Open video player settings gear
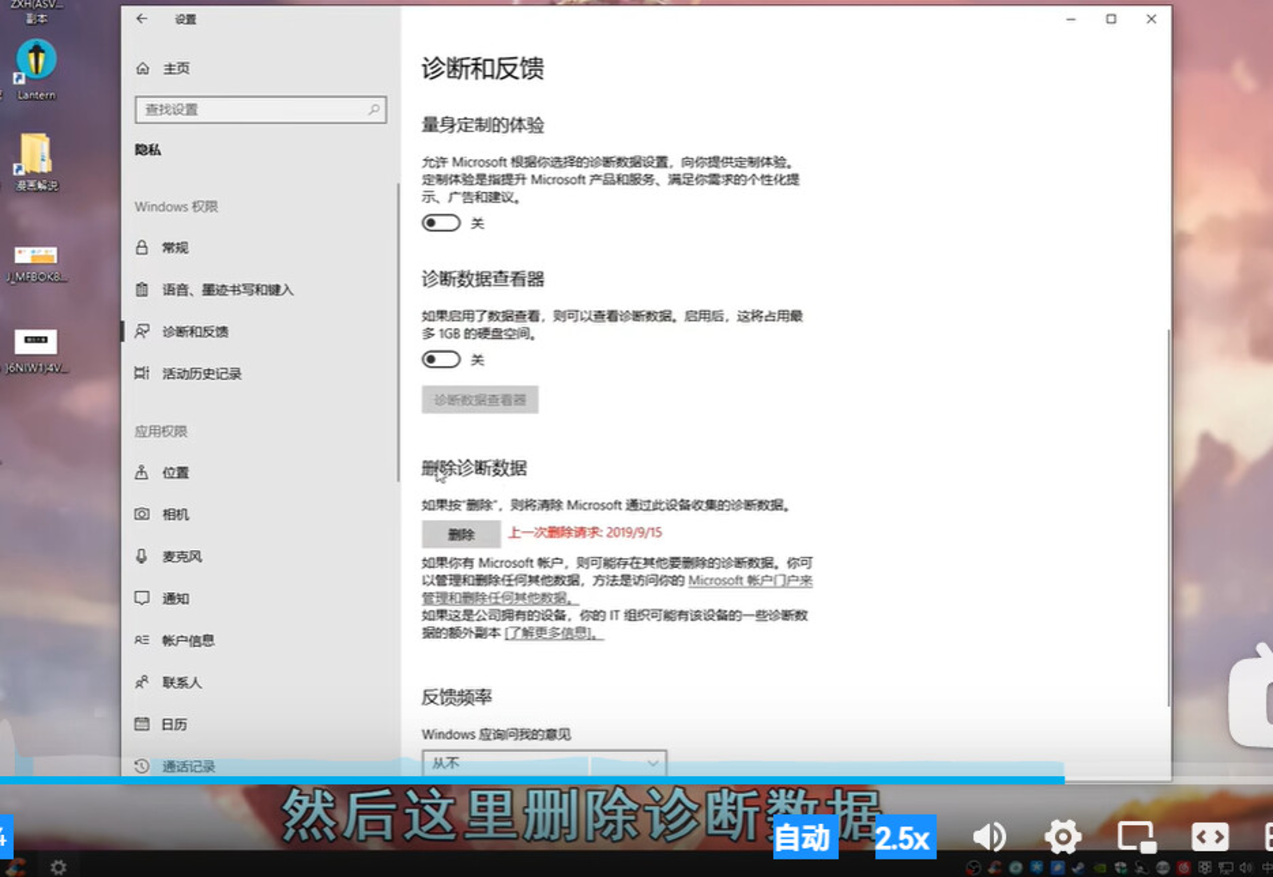This screenshot has width=1273, height=877. pos(1063,837)
